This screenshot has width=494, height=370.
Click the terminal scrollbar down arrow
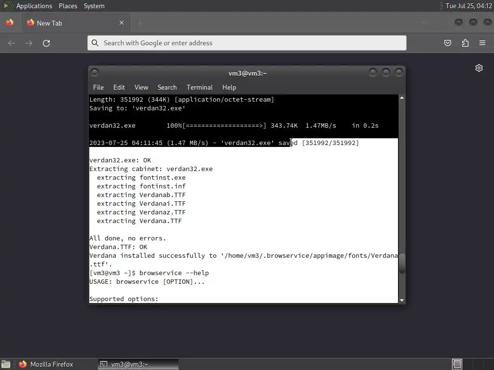402,300
